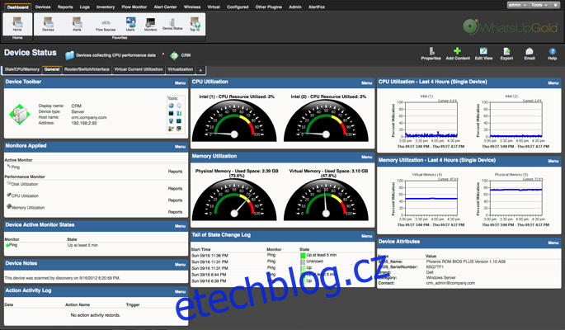Open the Home icon in the ribbon
565x330 pixels.
[x=17, y=24]
